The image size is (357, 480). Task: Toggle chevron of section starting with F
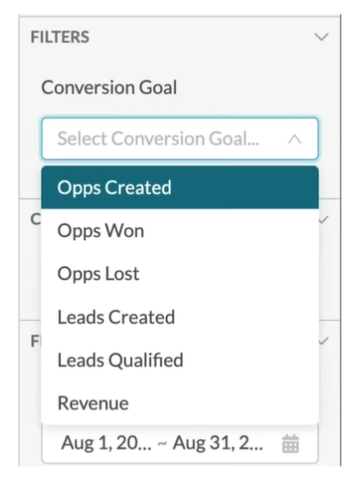click(324, 341)
